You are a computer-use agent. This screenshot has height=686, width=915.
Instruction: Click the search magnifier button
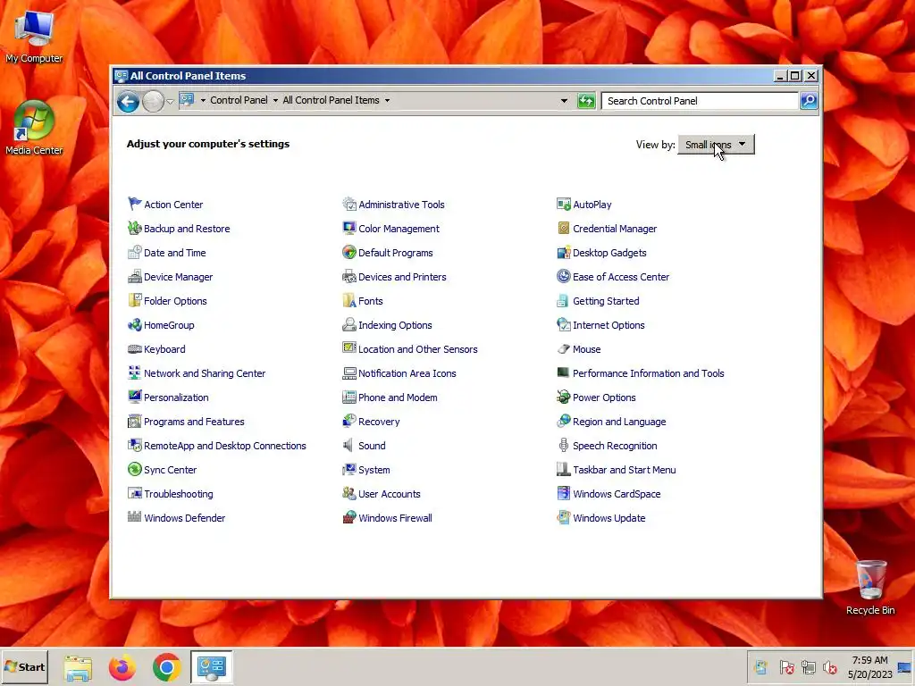click(x=809, y=101)
